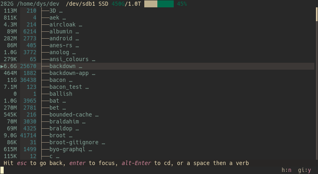Select the ballish entry
The height and width of the screenshot is (174, 318).
(60, 94)
